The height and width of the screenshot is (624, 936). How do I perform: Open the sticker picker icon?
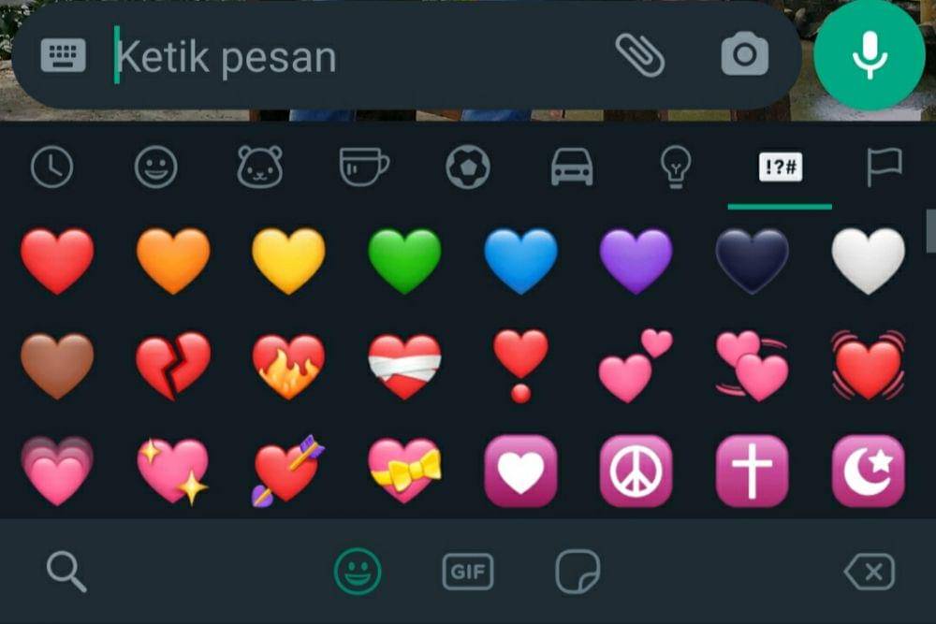point(578,572)
